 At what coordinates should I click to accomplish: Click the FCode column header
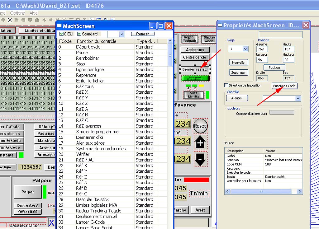coord(66,41)
